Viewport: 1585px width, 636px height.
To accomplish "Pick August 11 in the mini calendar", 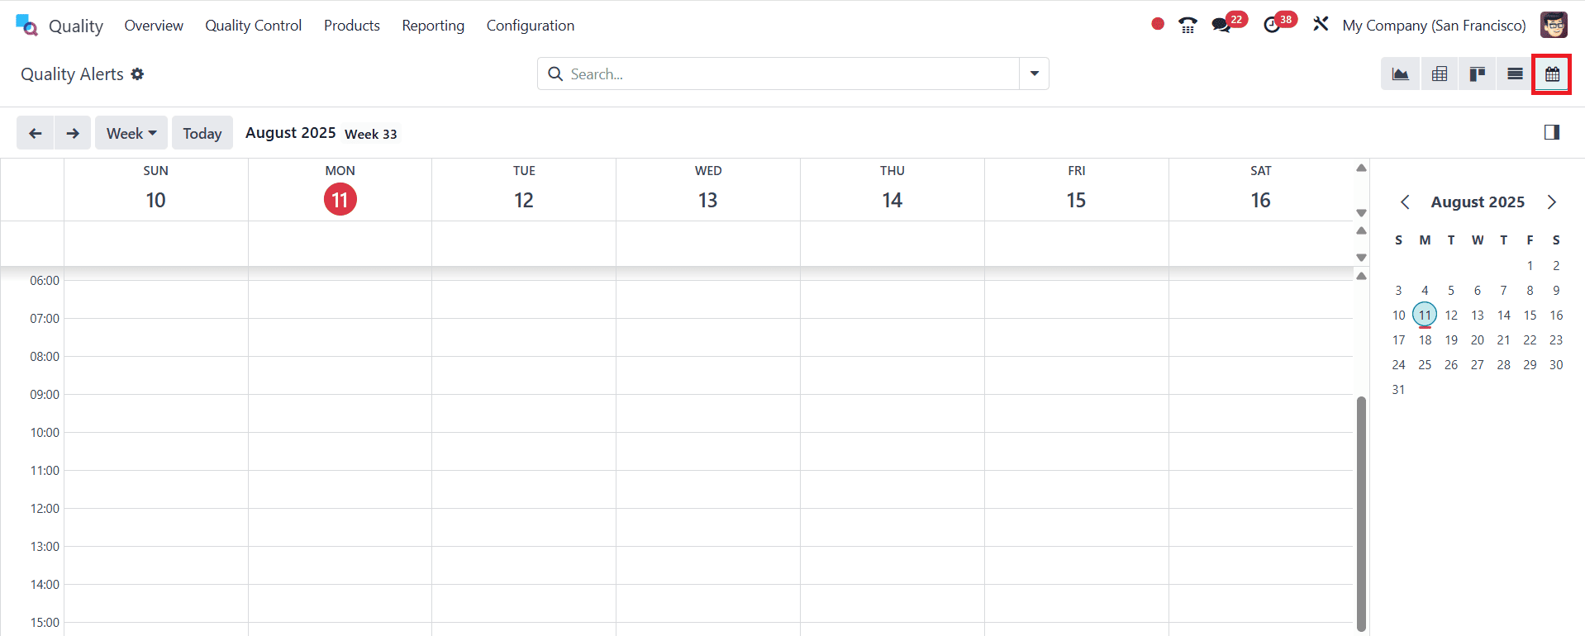I will coord(1425,315).
